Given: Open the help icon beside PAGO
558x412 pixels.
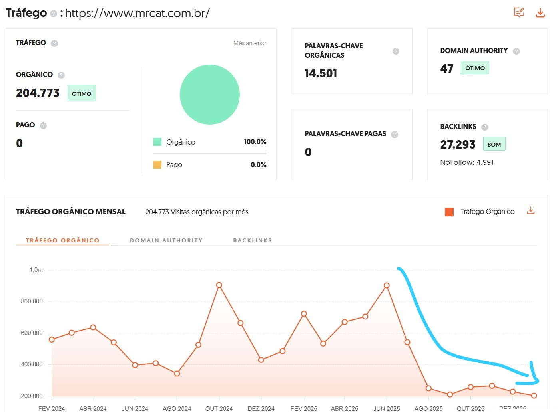Looking at the screenshot, I should (43, 125).
